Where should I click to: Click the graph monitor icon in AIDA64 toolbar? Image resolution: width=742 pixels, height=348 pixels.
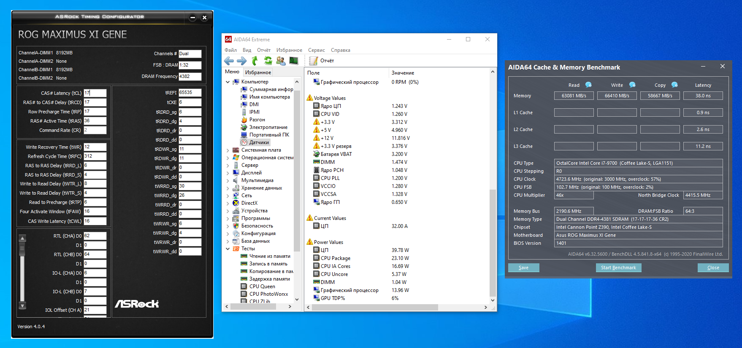click(x=294, y=61)
